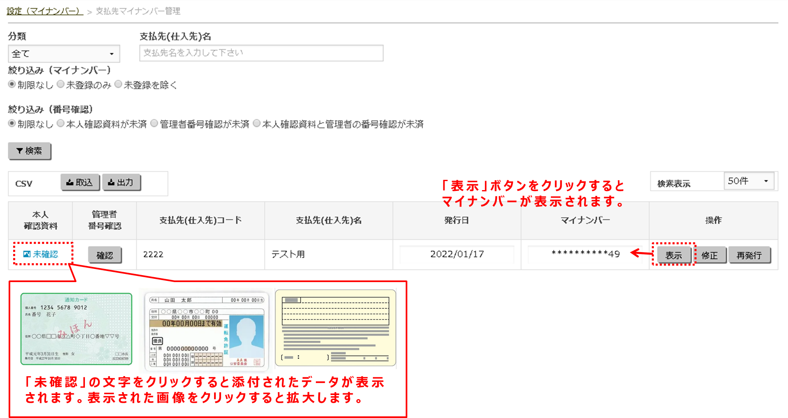Click the image icon beside 未確認

click(27, 254)
